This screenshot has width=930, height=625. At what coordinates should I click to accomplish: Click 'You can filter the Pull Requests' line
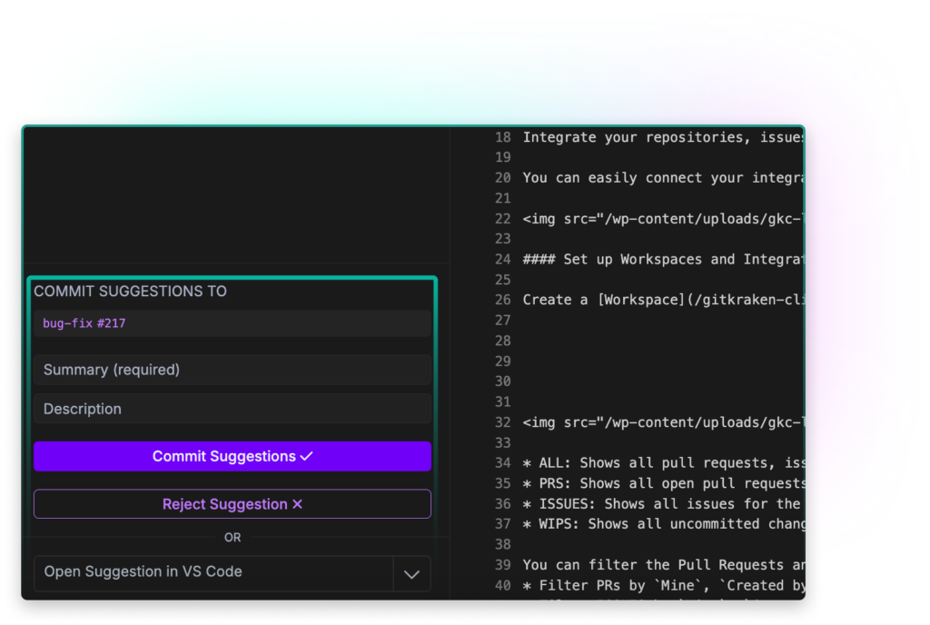coord(662,565)
